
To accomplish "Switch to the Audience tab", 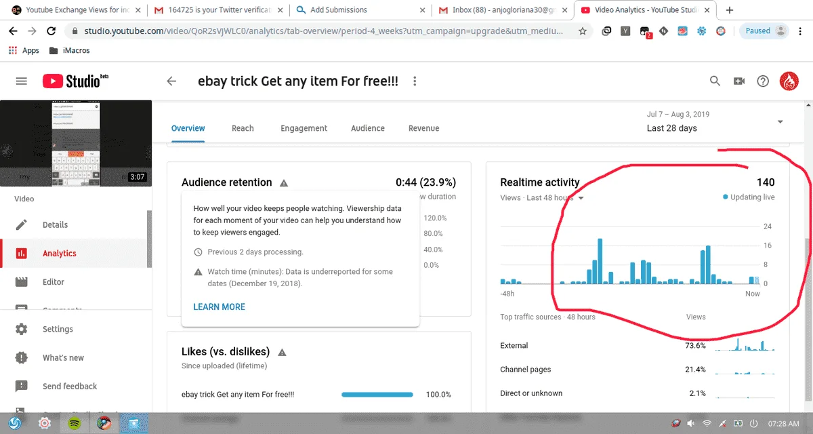I will click(368, 128).
